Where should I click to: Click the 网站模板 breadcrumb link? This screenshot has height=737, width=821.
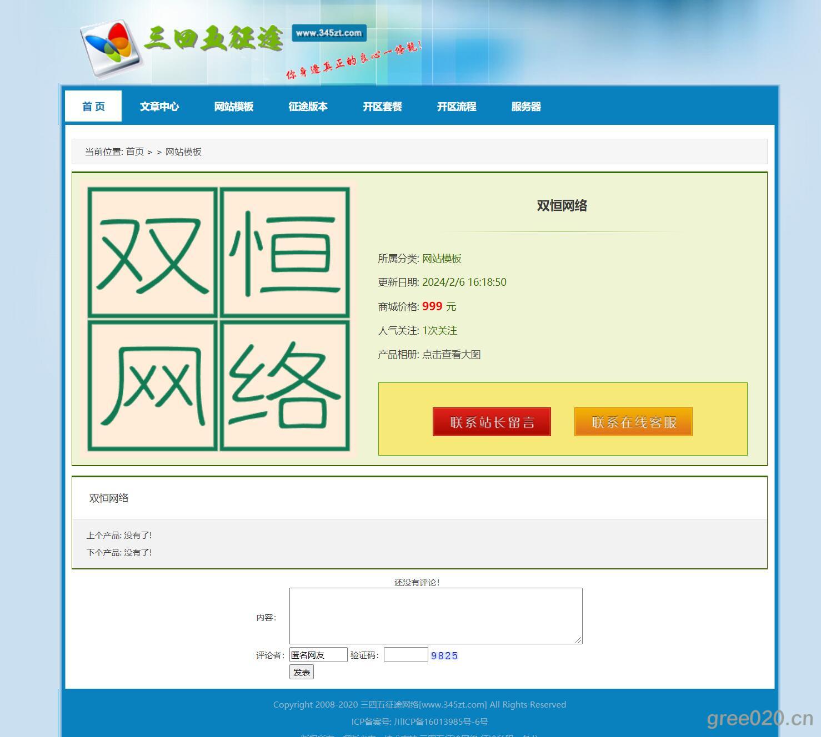[183, 152]
